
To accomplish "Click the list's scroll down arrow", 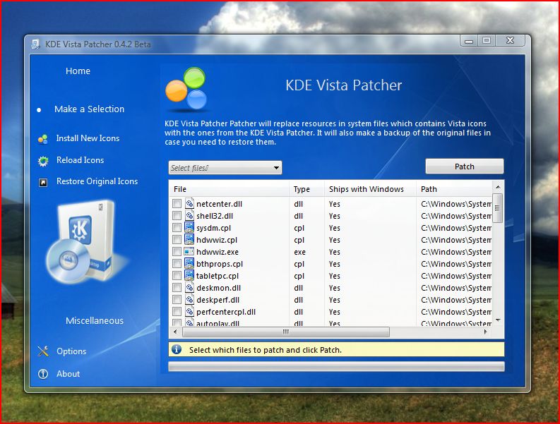I will point(498,320).
